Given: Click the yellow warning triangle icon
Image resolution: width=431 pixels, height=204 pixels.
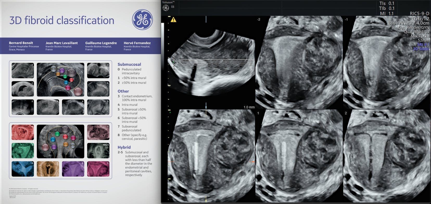Looking at the screenshot, I should (173, 20).
